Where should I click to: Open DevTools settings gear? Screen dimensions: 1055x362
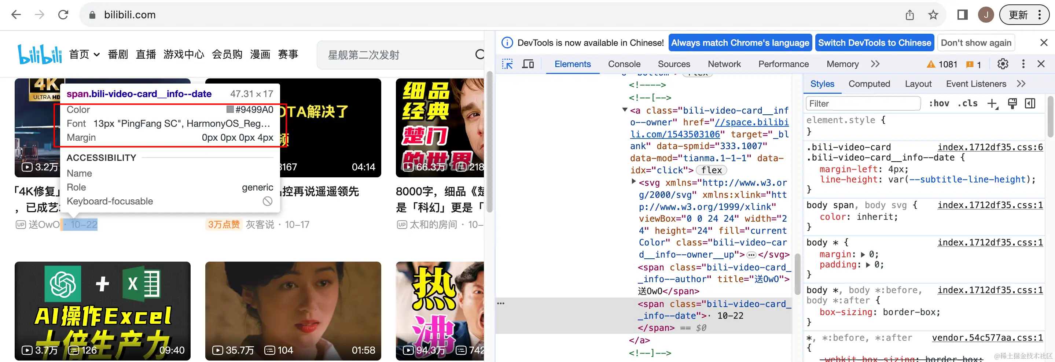[x=1003, y=64]
